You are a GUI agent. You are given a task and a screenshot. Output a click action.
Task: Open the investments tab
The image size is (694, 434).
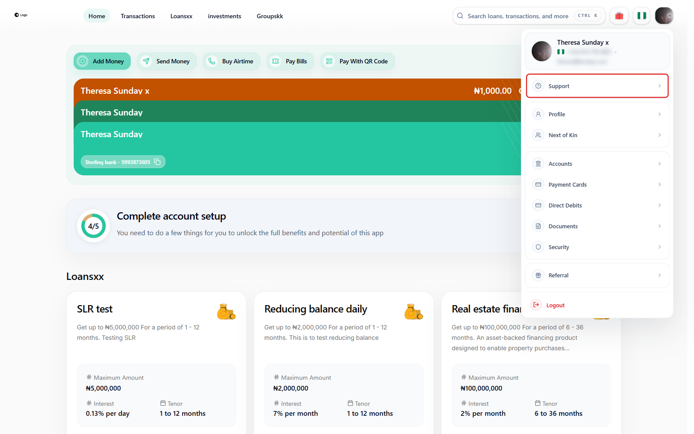pos(224,16)
